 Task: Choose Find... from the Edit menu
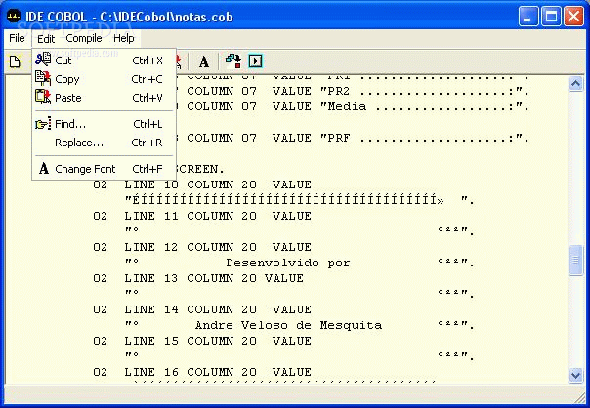tap(104, 124)
